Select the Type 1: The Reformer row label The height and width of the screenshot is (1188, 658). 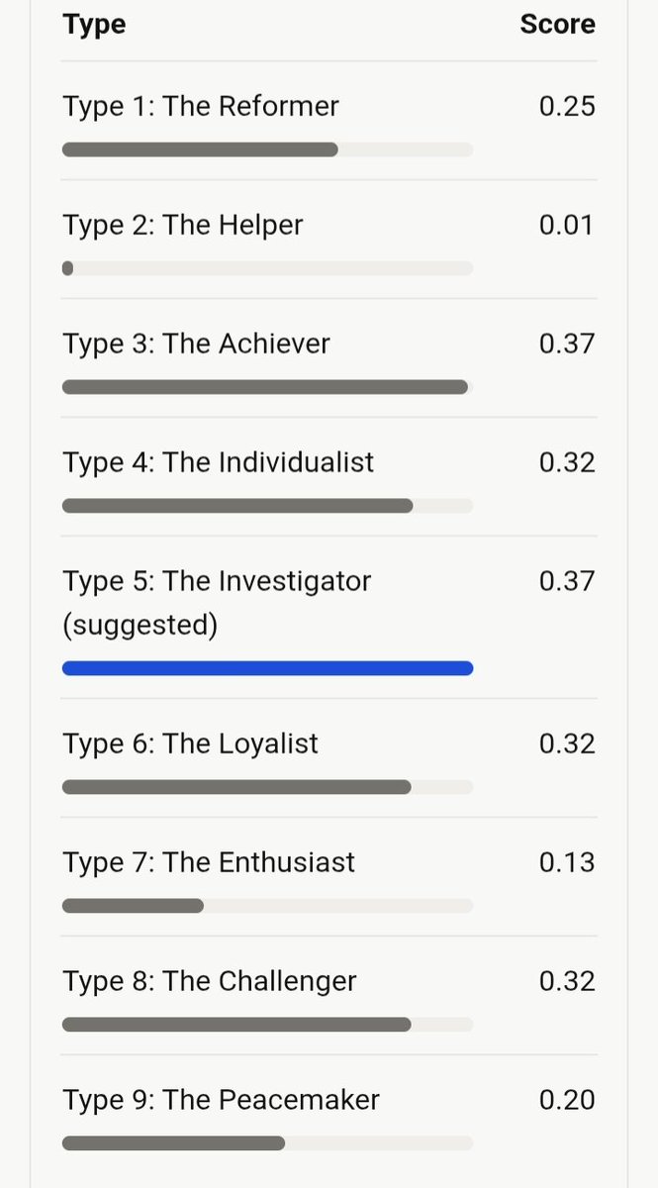pyautogui.click(x=201, y=106)
